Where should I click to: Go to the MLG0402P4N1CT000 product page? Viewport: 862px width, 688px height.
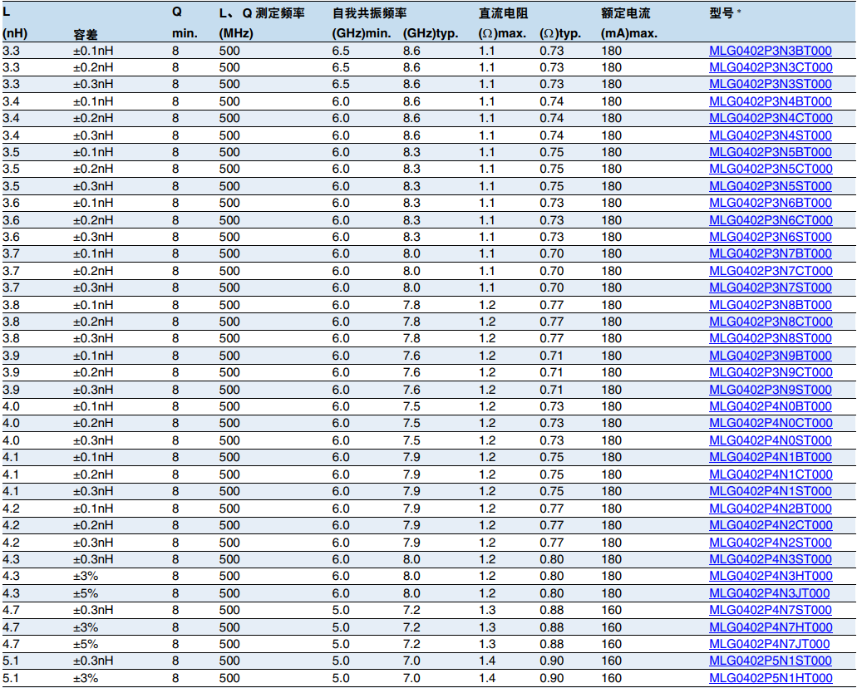pos(771,474)
